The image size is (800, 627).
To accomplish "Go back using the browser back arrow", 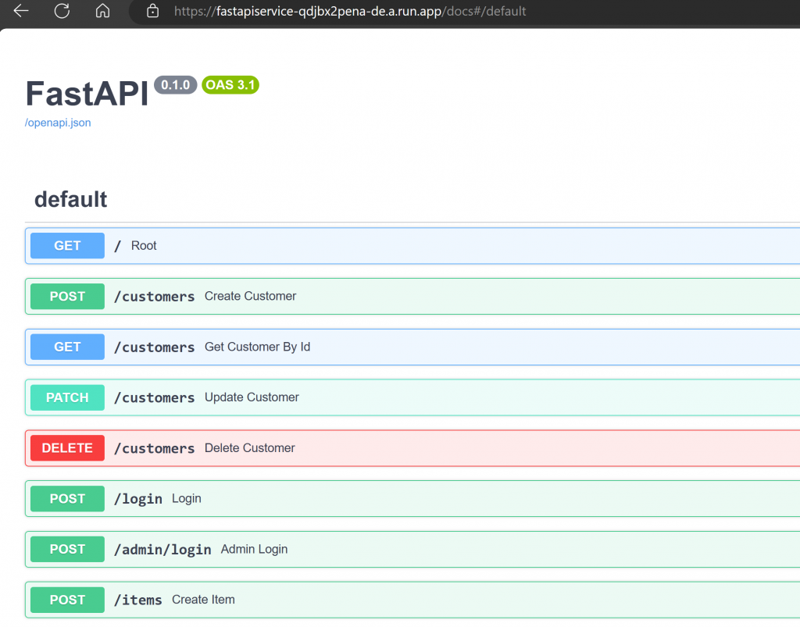I will 20,11.
